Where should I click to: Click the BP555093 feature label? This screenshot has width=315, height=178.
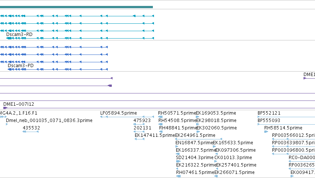pyautogui.click(x=269, y=121)
